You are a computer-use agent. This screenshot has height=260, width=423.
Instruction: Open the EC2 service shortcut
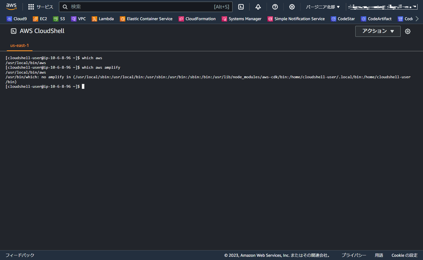coord(40,19)
